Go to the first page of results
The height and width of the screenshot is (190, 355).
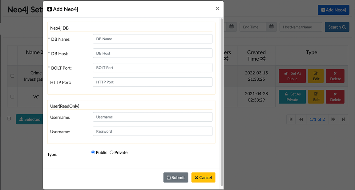[291, 119]
